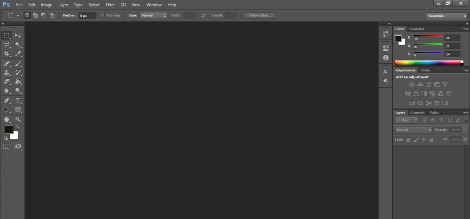Viewport: 470px width, 219px height.
Task: Choose Add to selection mode
Action: [35, 15]
